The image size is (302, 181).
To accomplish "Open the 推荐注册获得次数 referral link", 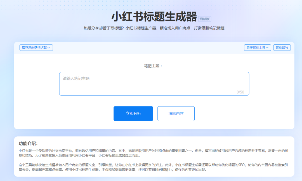I will click(36, 47).
